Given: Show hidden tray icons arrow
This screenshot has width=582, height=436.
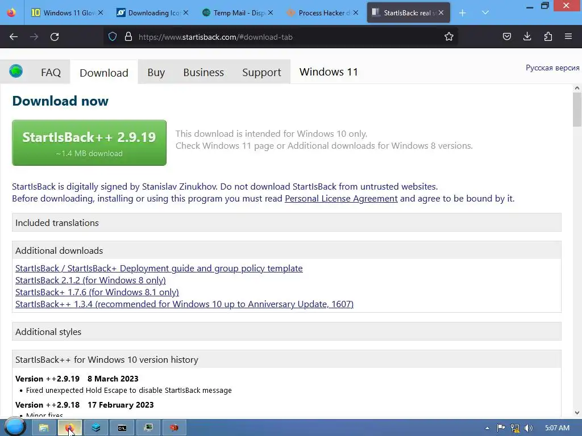Looking at the screenshot, I should point(487,428).
